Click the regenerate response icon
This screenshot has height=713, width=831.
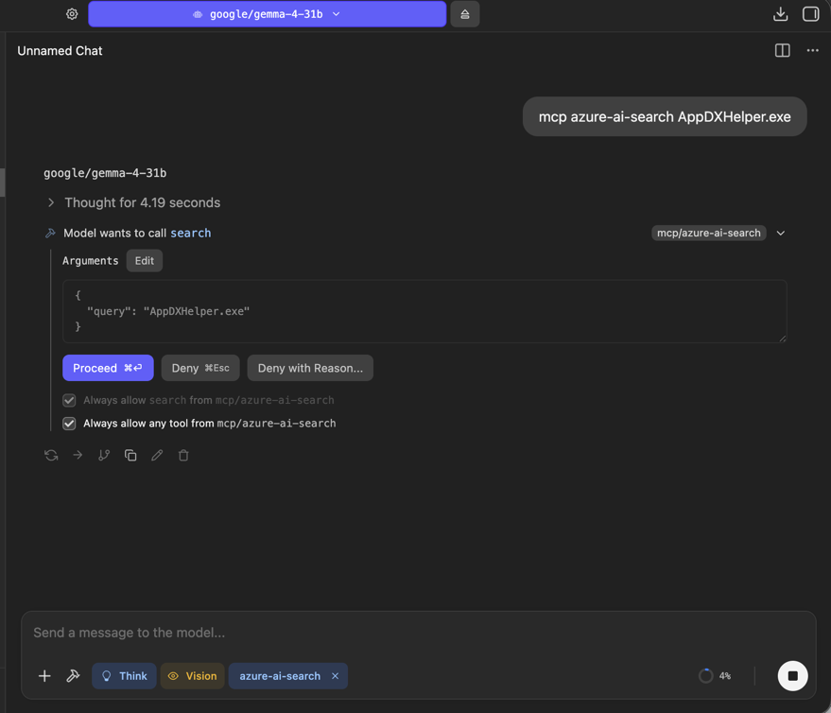click(x=51, y=456)
